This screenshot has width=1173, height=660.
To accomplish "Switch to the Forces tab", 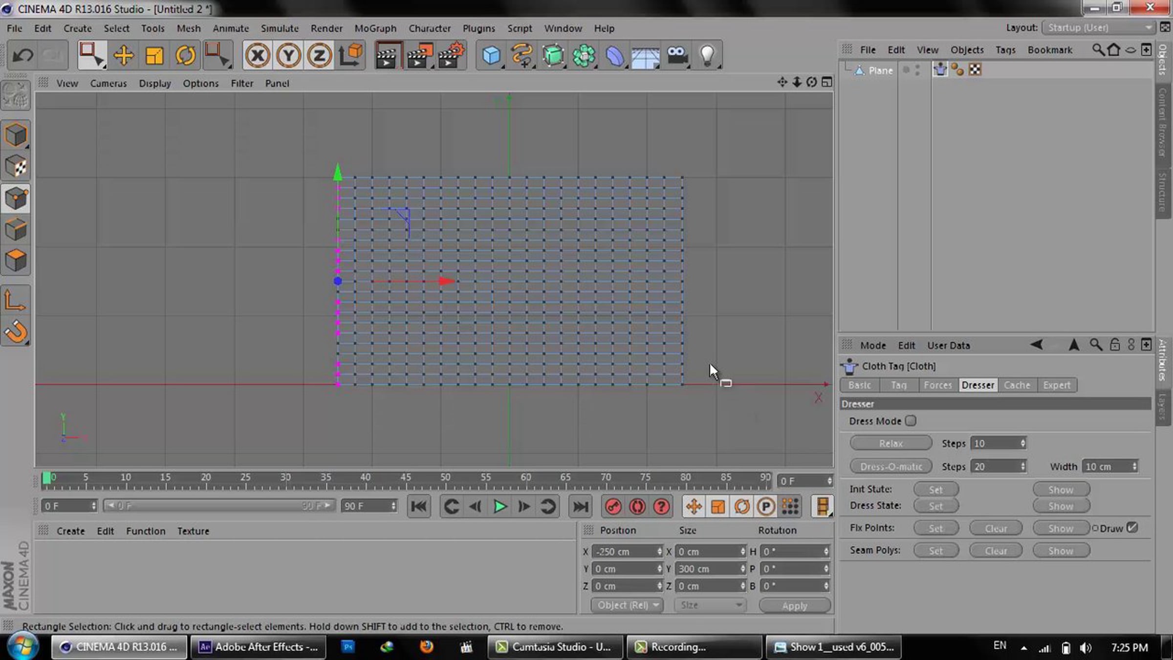I will tap(937, 385).
